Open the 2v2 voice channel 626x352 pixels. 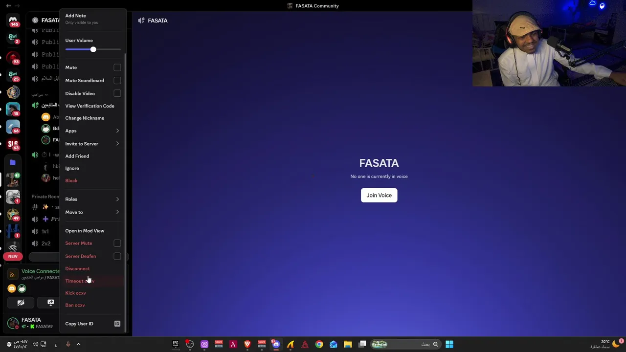click(x=45, y=243)
